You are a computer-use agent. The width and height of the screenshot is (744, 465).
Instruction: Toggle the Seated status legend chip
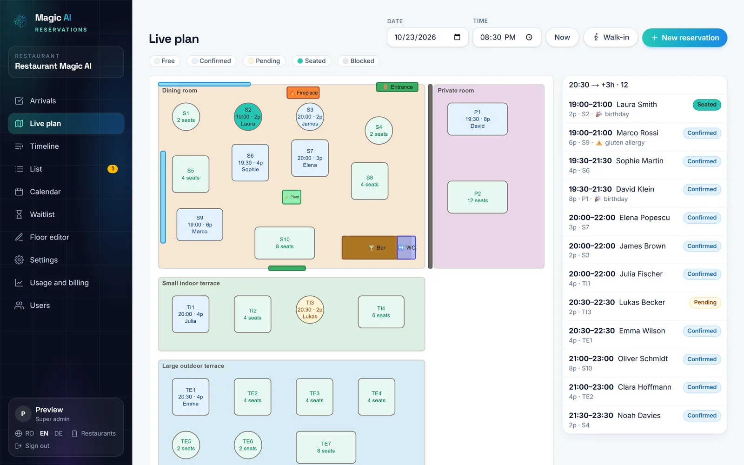pos(312,61)
